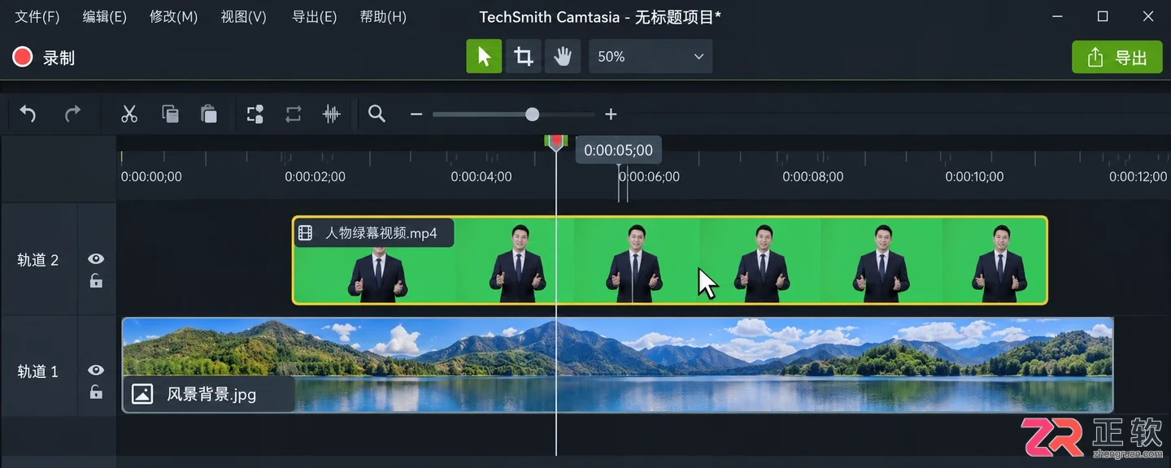The width and height of the screenshot is (1171, 468).
Task: Zoom in timeline with plus button
Action: 612,115
